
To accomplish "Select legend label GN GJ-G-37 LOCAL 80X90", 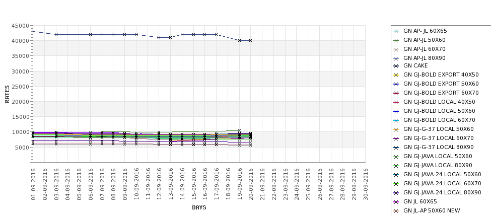I will click(x=439, y=148).
